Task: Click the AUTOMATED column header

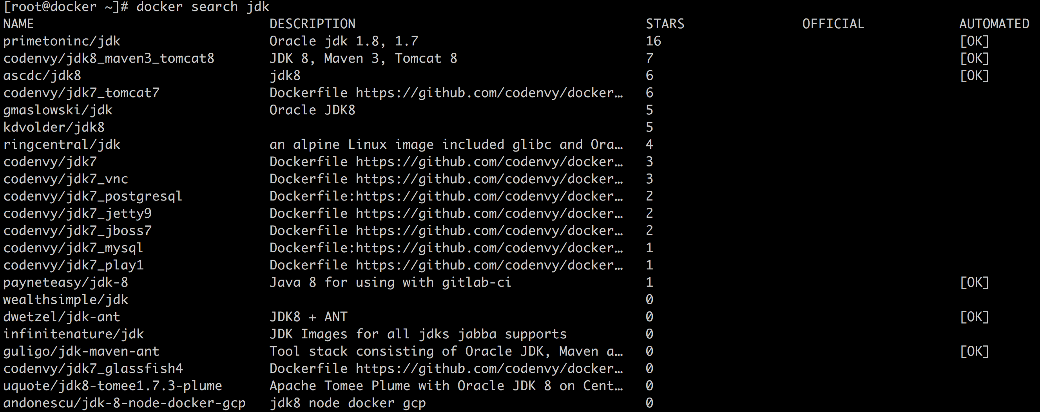Action: [994, 24]
